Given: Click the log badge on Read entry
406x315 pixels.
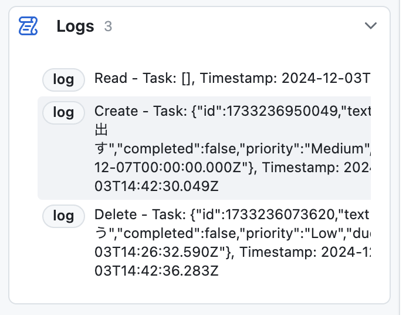Looking at the screenshot, I should pyautogui.click(x=63, y=79).
